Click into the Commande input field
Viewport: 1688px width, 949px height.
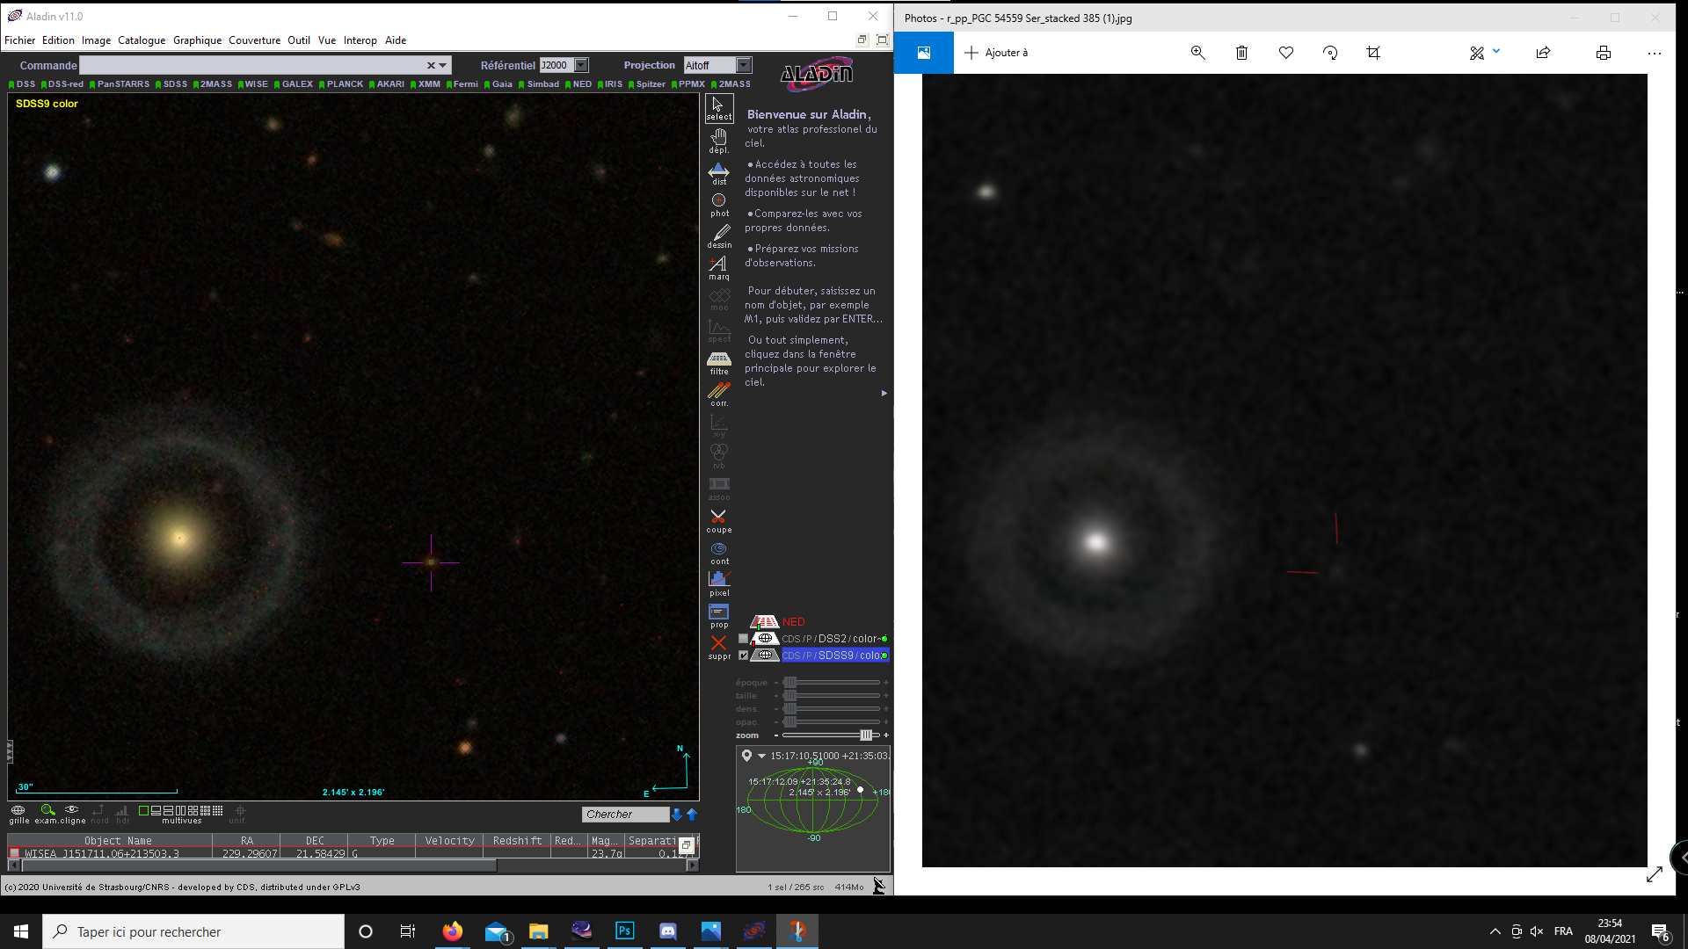click(252, 65)
